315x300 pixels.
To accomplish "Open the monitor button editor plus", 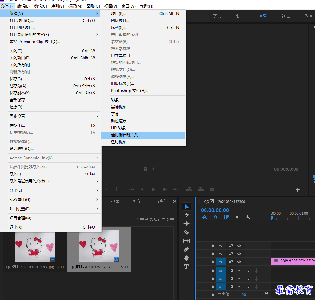I will click(x=298, y=190).
